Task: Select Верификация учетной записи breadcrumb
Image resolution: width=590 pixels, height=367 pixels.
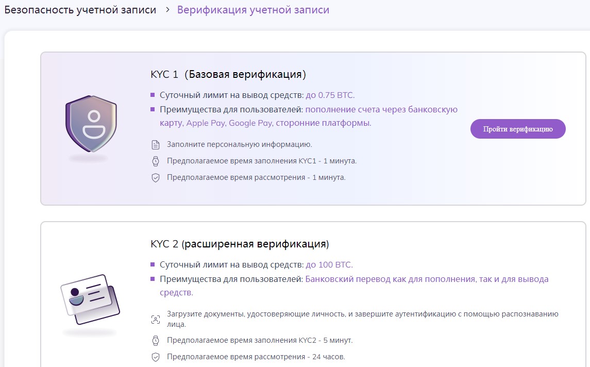Action: coord(253,10)
